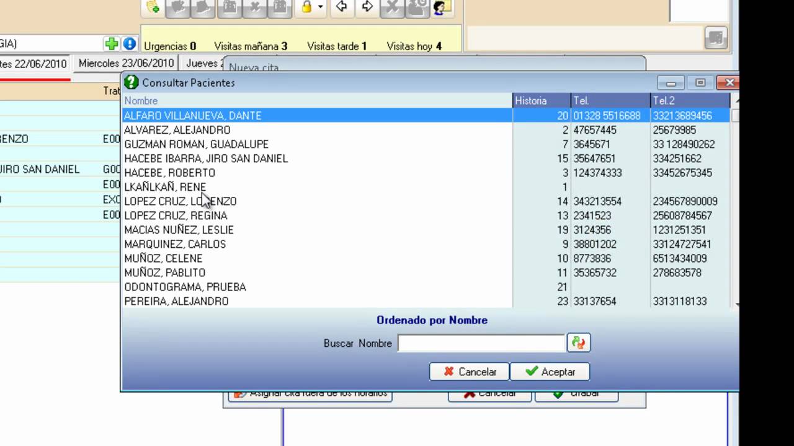
Task: Click phone number 124374333
Action: [597, 173]
